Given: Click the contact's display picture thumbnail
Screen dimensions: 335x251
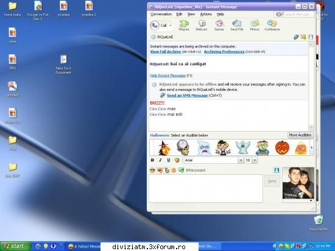Looking at the screenshot, I should point(298,183).
